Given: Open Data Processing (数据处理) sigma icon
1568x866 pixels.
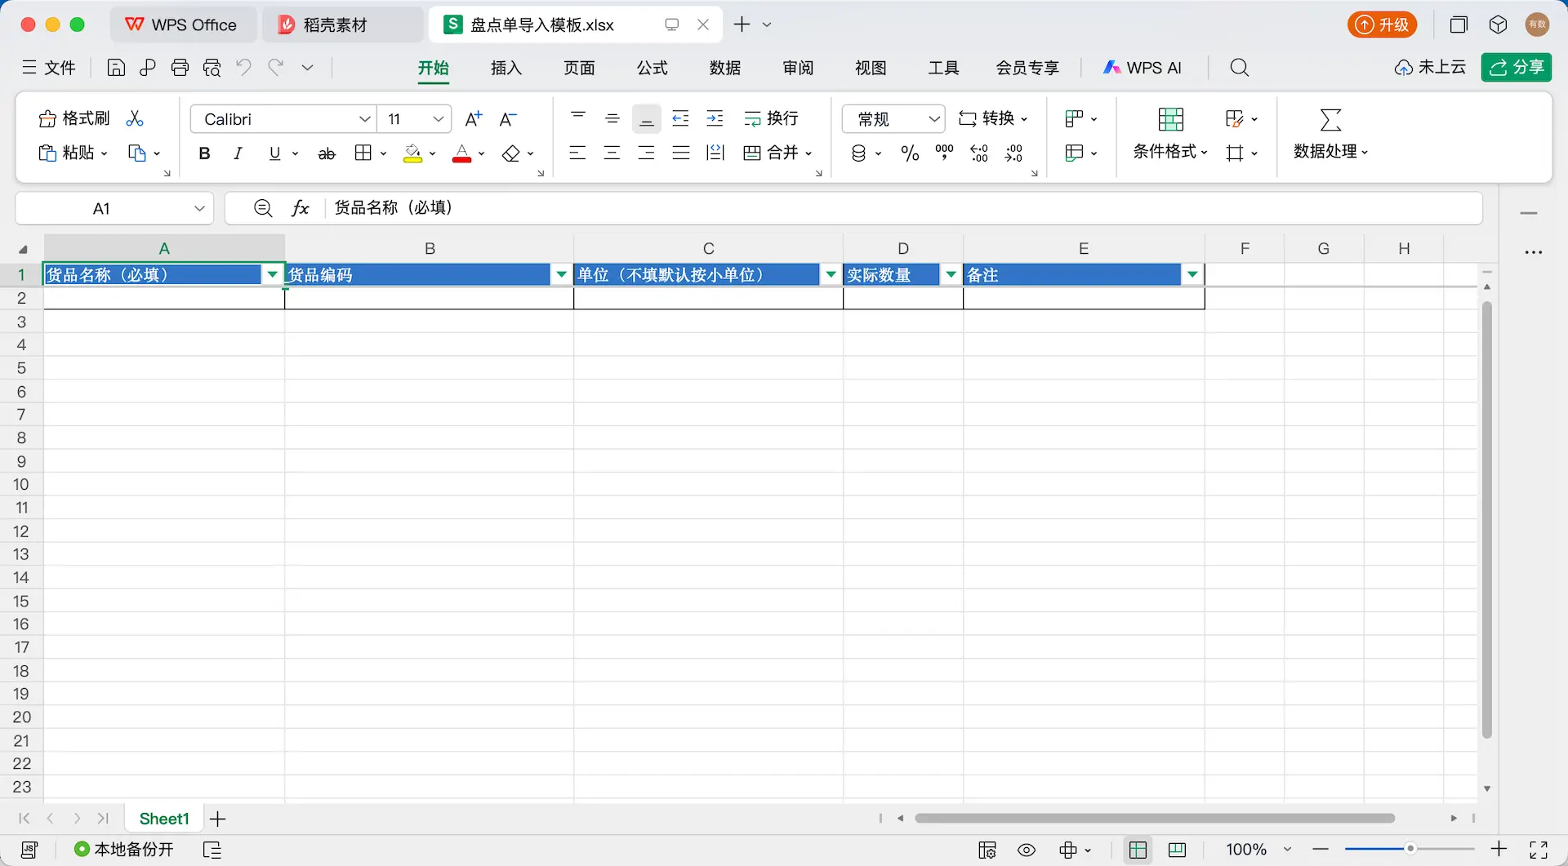Looking at the screenshot, I should point(1331,119).
